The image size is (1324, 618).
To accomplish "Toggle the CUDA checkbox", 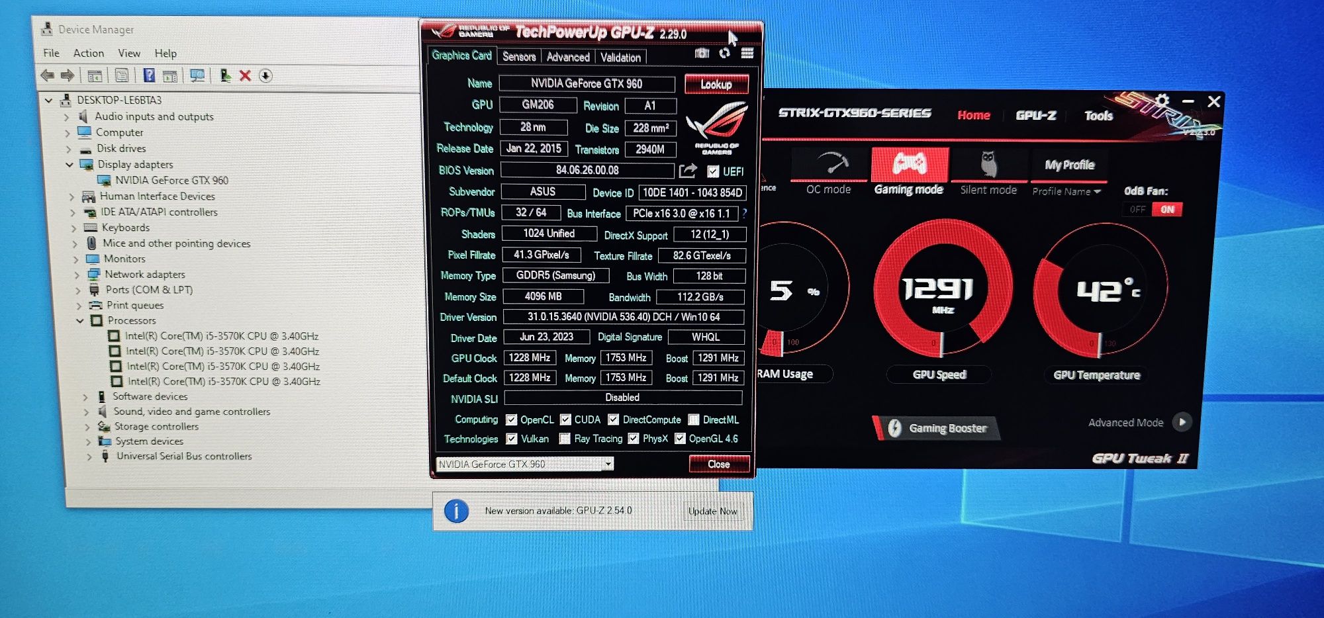I will (565, 419).
